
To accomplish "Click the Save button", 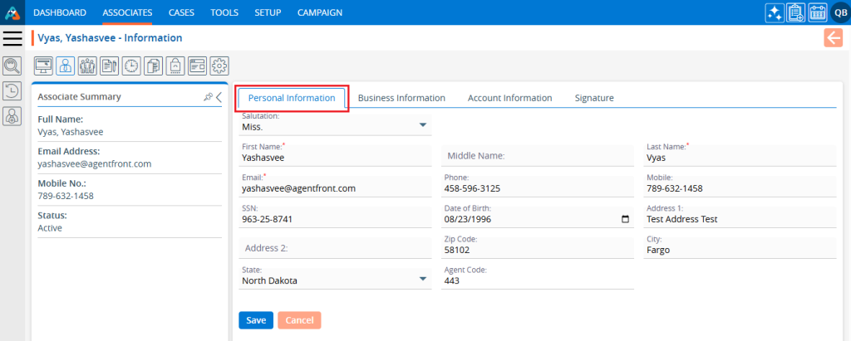I will click(256, 320).
